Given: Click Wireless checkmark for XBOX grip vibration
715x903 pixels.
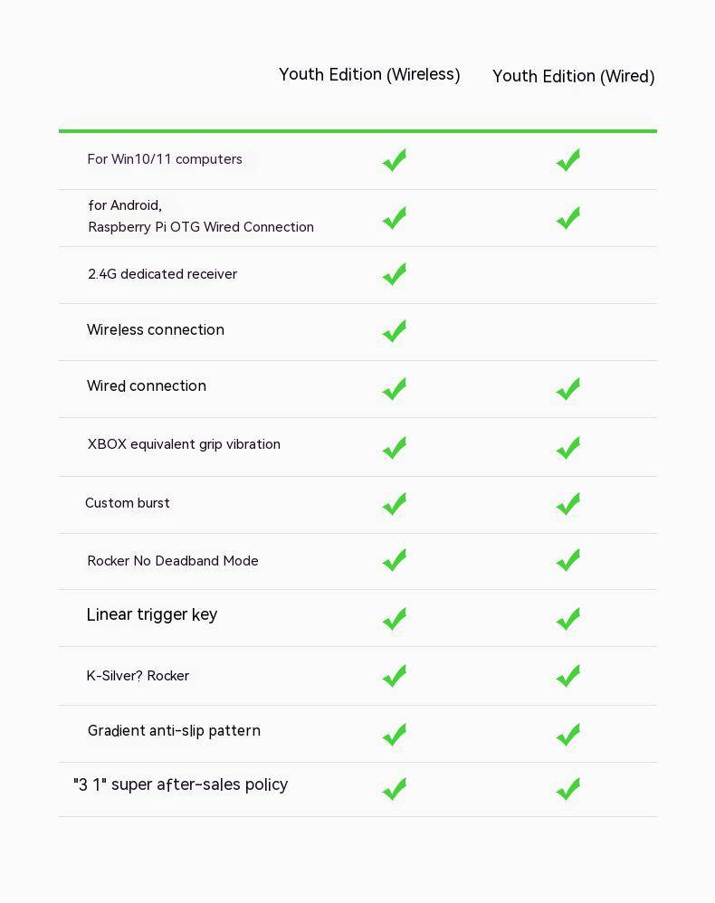Looking at the screenshot, I should (x=395, y=448).
